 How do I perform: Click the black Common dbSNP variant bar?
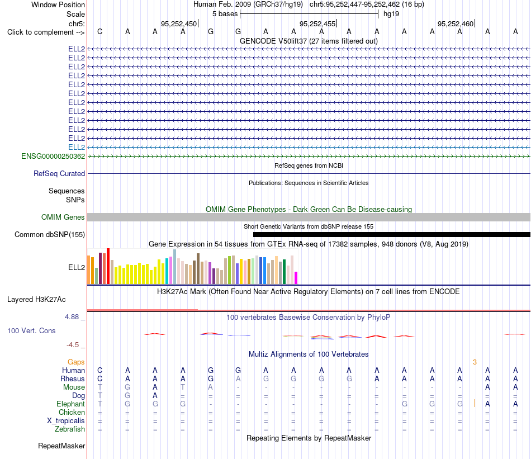click(391, 234)
